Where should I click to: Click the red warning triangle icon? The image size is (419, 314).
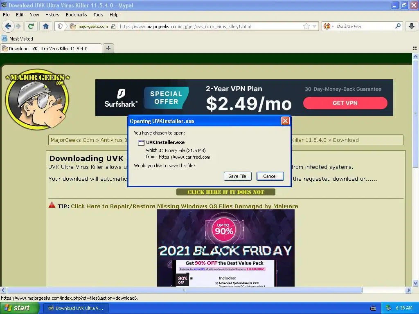point(52,205)
